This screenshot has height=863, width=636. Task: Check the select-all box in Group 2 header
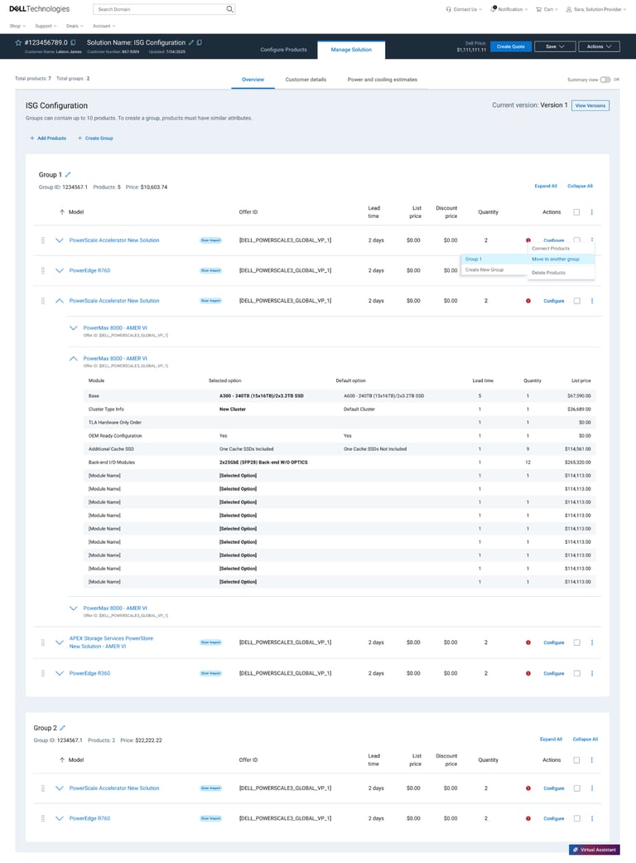pyautogui.click(x=576, y=760)
